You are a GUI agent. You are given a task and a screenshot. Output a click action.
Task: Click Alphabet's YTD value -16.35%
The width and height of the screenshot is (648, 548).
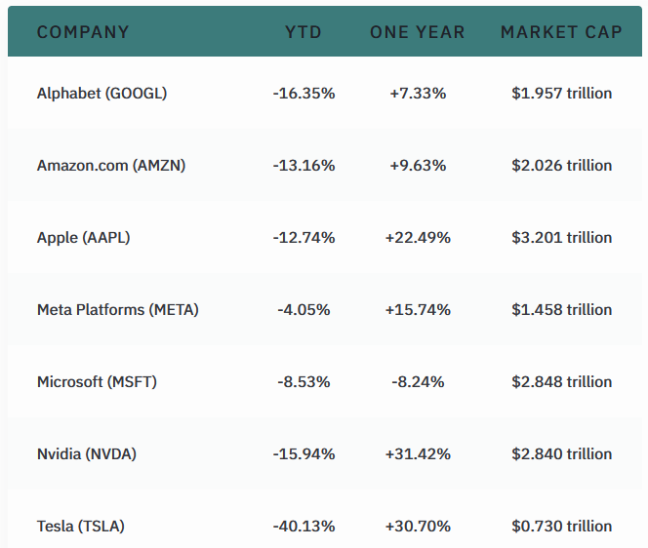304,94
